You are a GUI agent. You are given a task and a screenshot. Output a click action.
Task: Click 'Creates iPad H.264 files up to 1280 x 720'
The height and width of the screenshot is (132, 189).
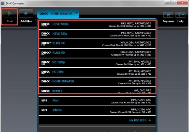click(131, 103)
